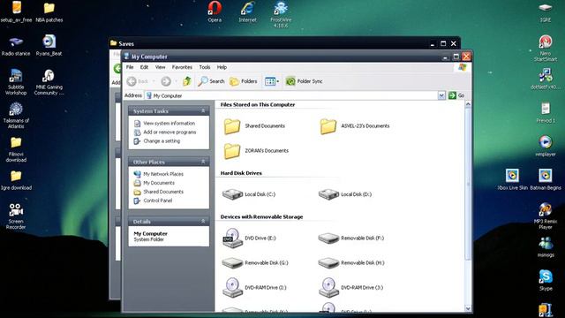
Task: Open Control Panel link in sidebar
Action: click(157, 201)
